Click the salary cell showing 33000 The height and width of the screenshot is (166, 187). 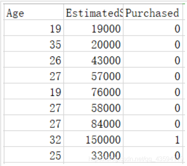(x=93, y=154)
